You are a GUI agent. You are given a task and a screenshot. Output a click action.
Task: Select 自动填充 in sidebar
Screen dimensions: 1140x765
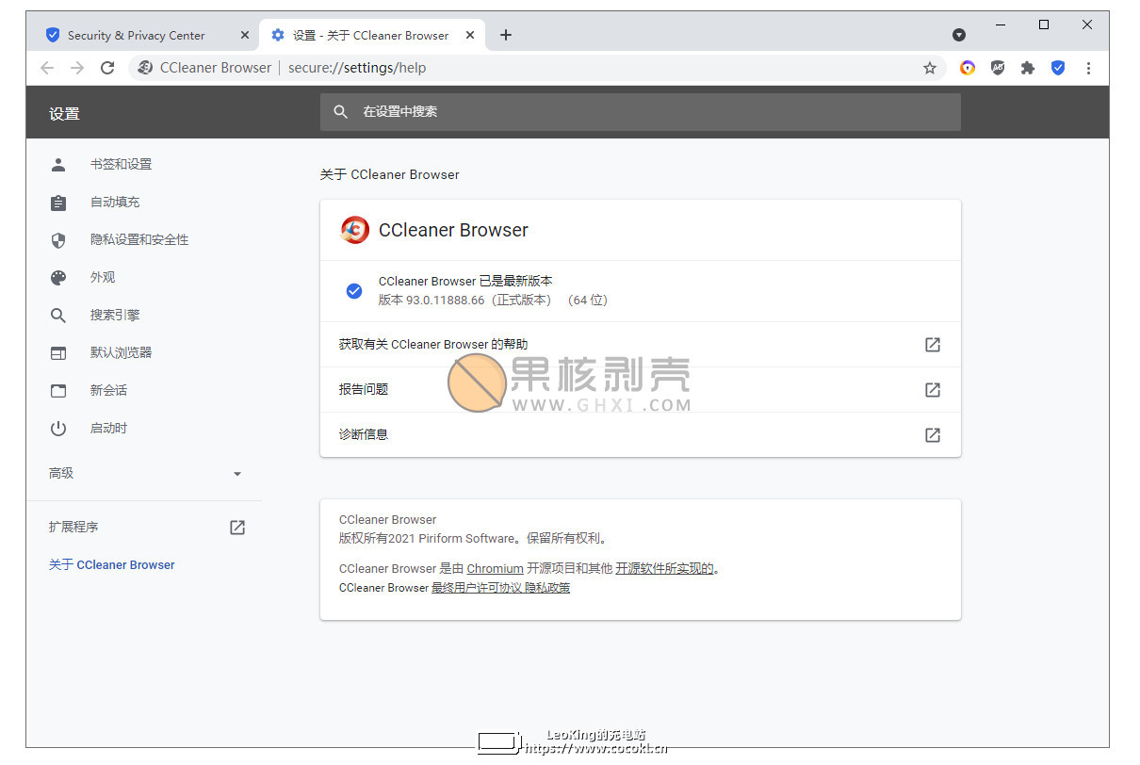point(115,202)
